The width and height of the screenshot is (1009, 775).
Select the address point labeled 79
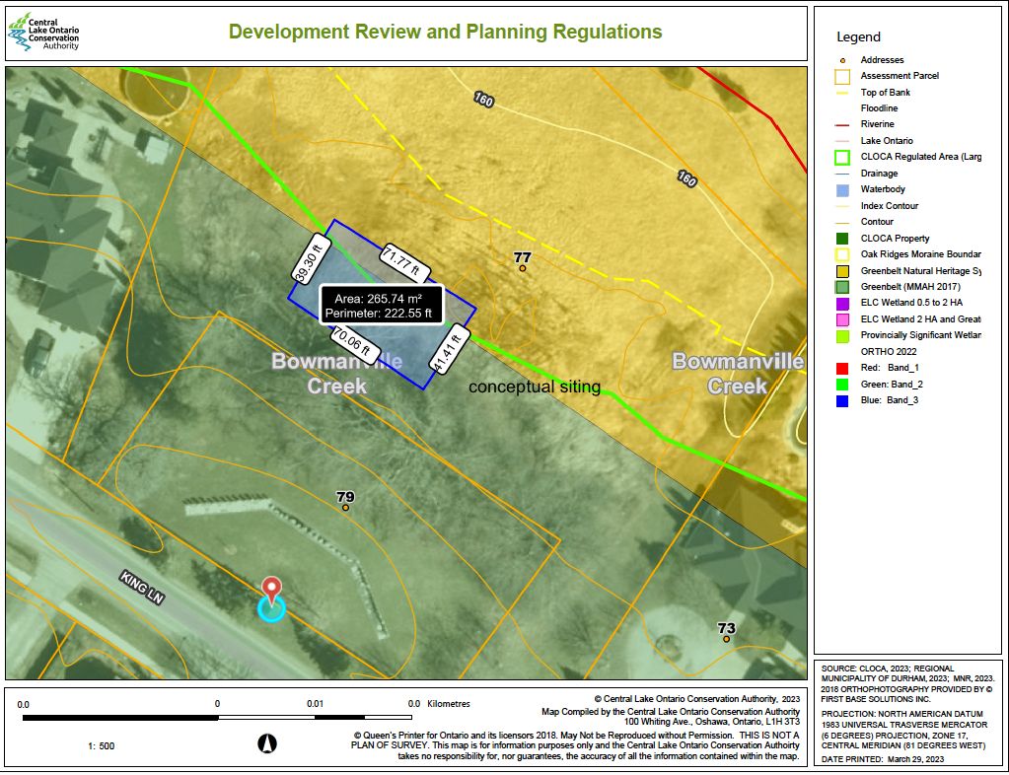[345, 508]
